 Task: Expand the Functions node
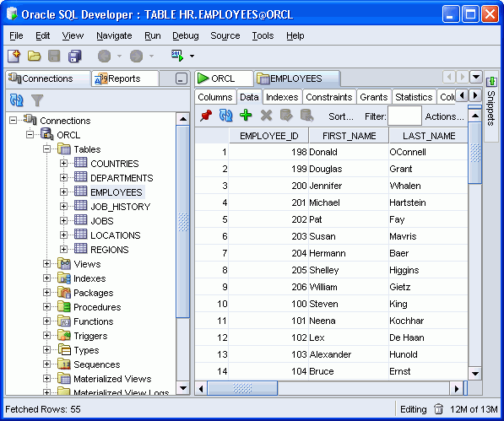(47, 321)
